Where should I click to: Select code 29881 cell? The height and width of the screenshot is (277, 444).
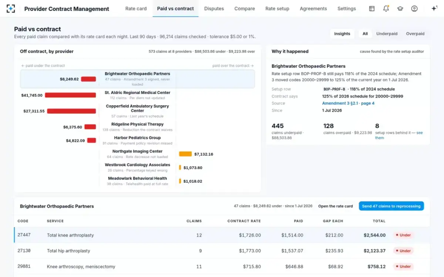click(24, 267)
